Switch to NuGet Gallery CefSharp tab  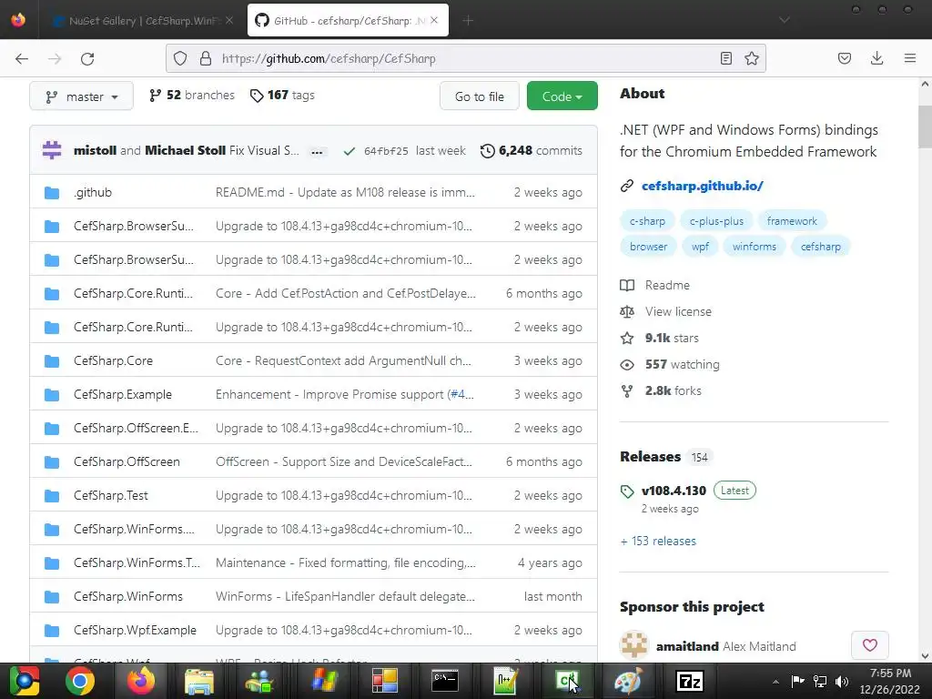point(141,20)
